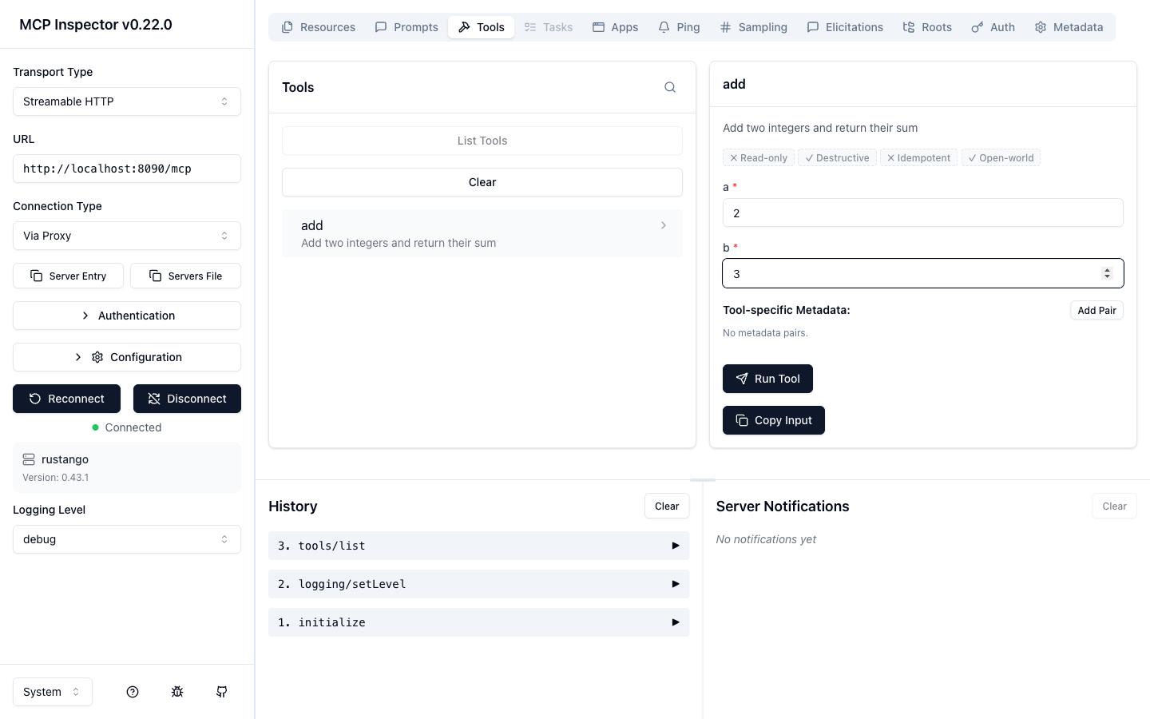Image resolution: width=1150 pixels, height=719 pixels.
Task: Click the No metadata pairs text
Action: [765, 333]
